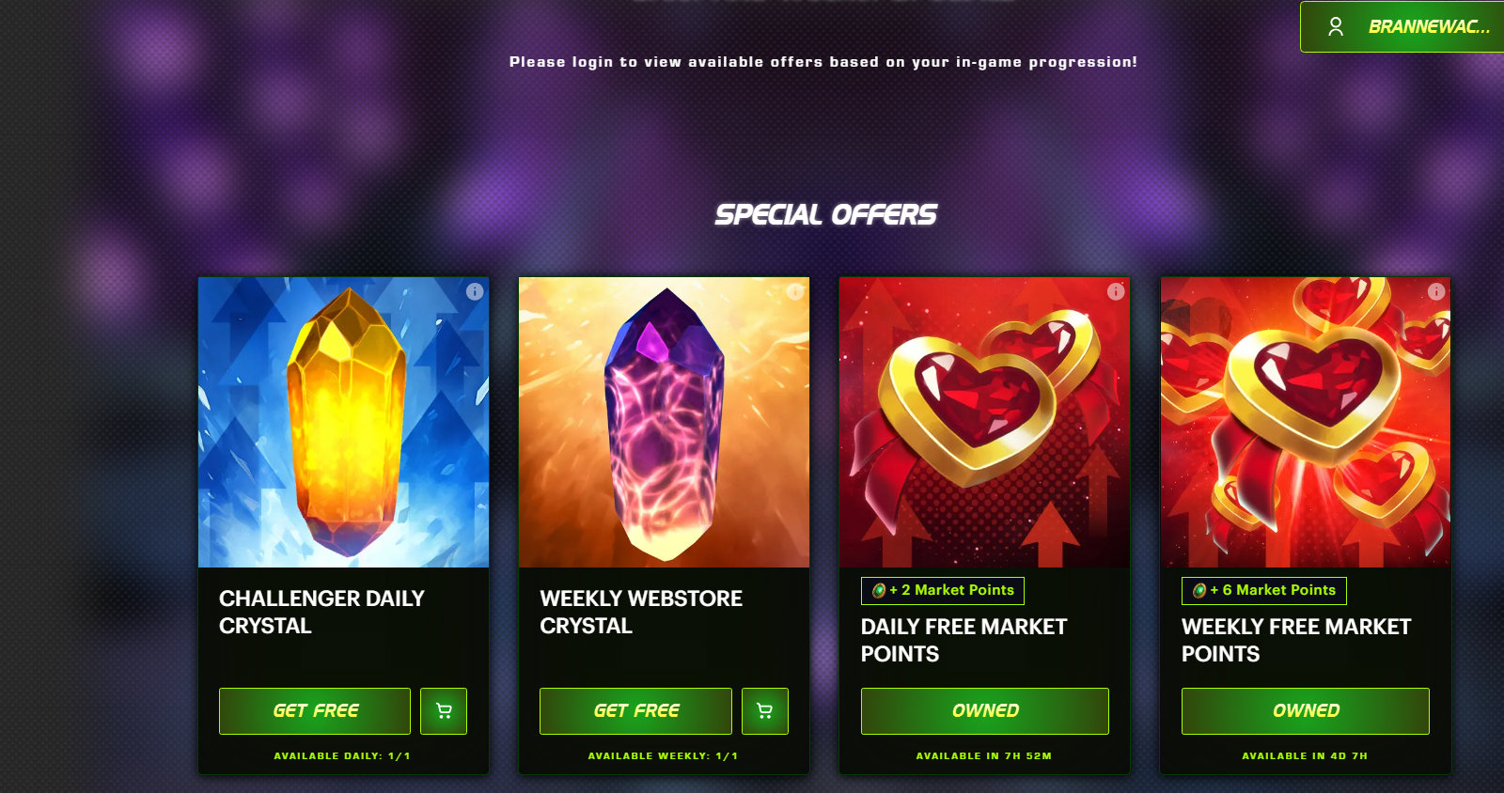Select the yellow Challenger Daily Crystal image
The image size is (1504, 793).
click(x=344, y=422)
